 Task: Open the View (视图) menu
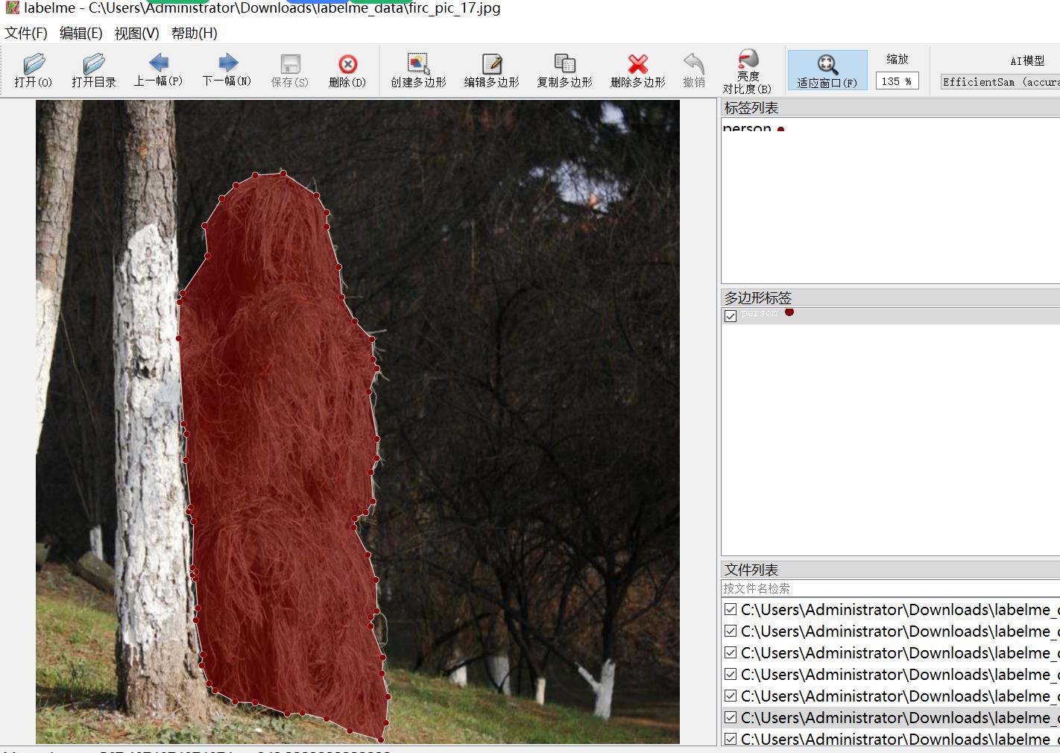coord(136,33)
